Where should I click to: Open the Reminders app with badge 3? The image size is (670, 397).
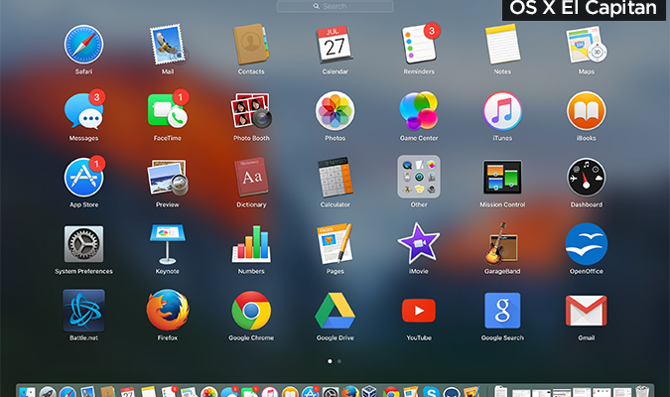tap(419, 44)
